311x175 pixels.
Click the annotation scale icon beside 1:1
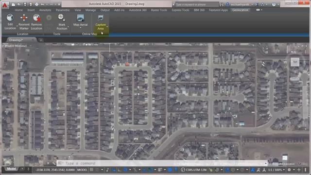click(264, 170)
